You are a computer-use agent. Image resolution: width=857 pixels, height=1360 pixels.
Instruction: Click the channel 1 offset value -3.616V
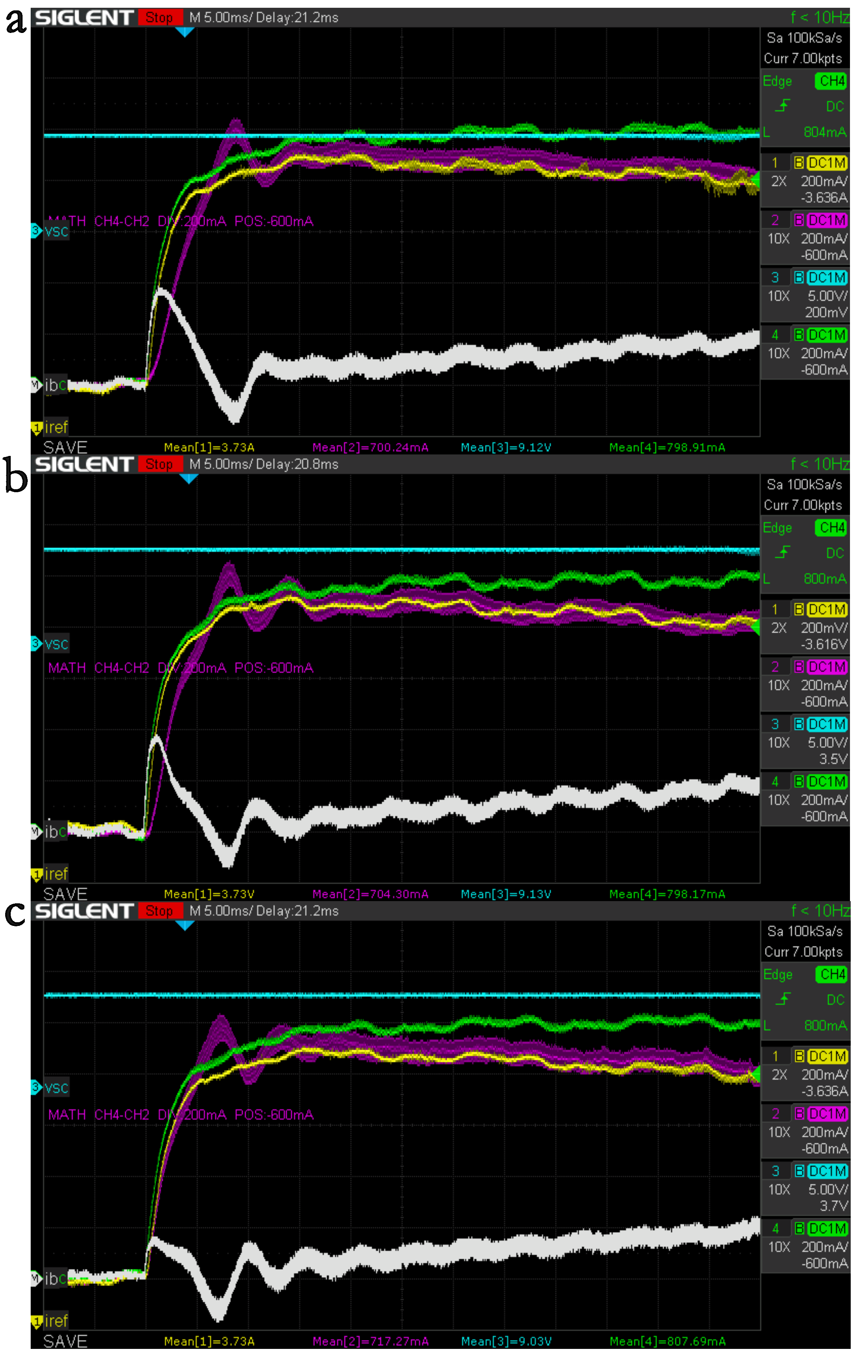pos(824,644)
